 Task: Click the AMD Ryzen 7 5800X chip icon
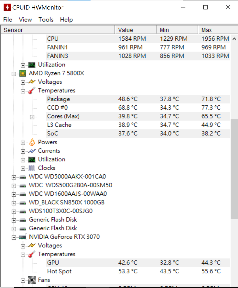(x=23, y=73)
